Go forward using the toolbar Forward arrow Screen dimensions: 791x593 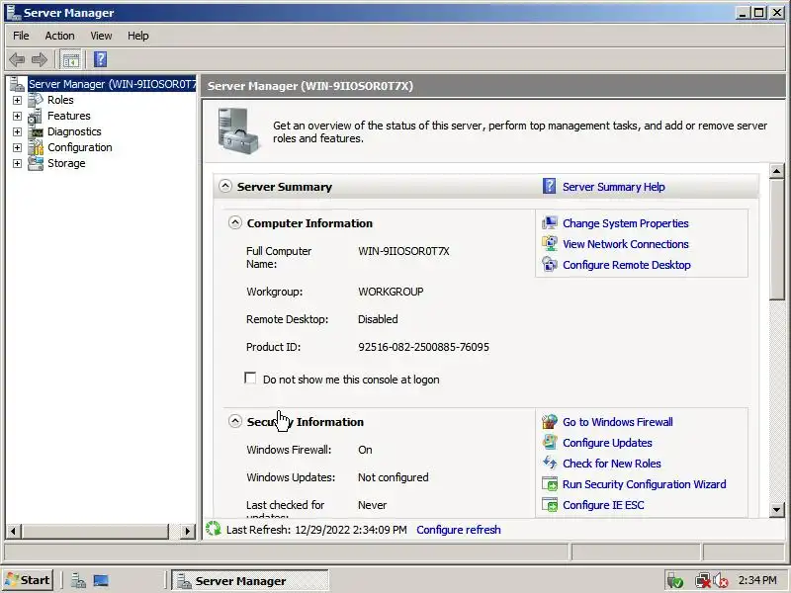[x=40, y=60]
